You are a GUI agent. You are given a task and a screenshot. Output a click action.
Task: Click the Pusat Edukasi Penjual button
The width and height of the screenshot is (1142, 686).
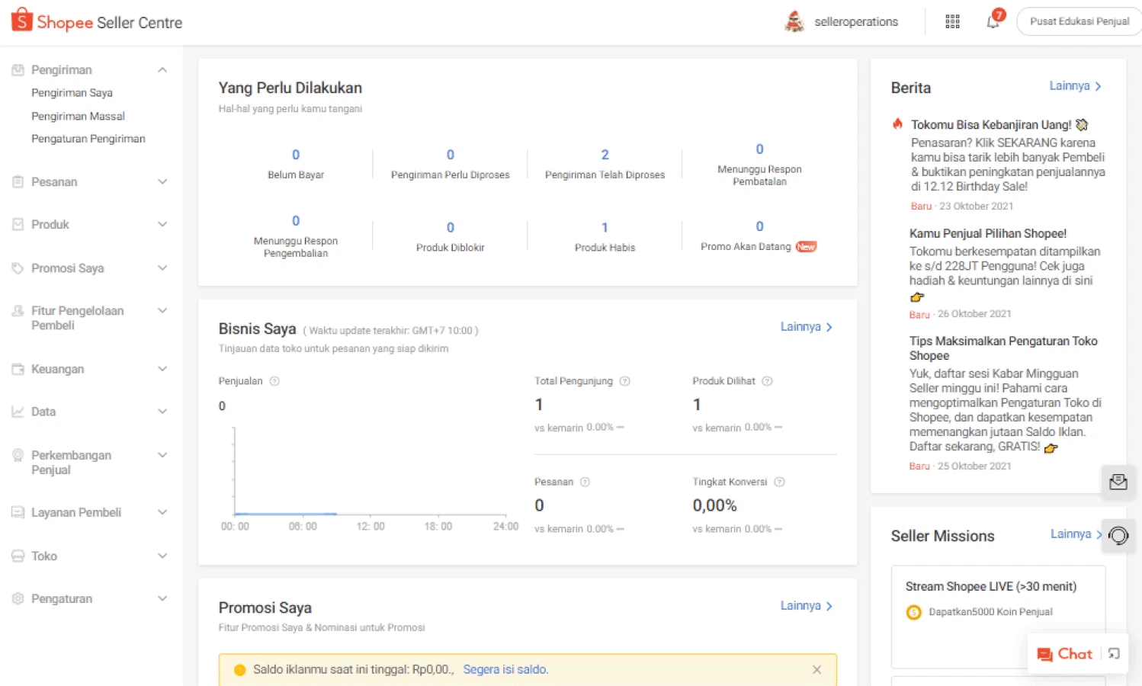tap(1079, 21)
